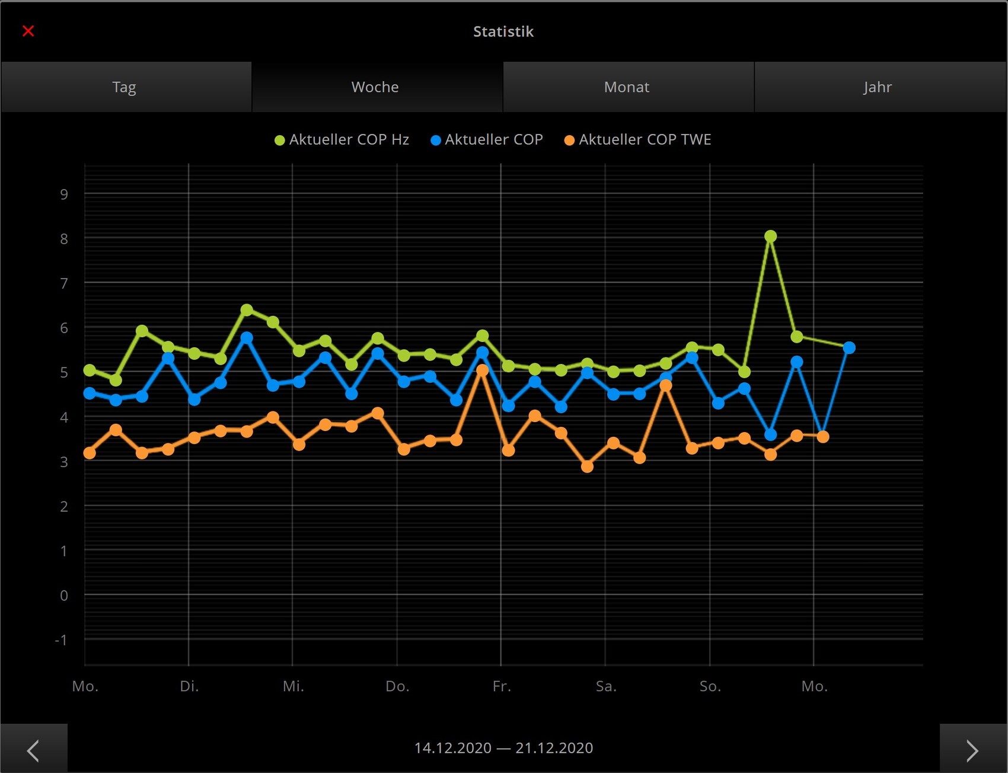
Task: Open the Monat tab
Action: tap(627, 87)
